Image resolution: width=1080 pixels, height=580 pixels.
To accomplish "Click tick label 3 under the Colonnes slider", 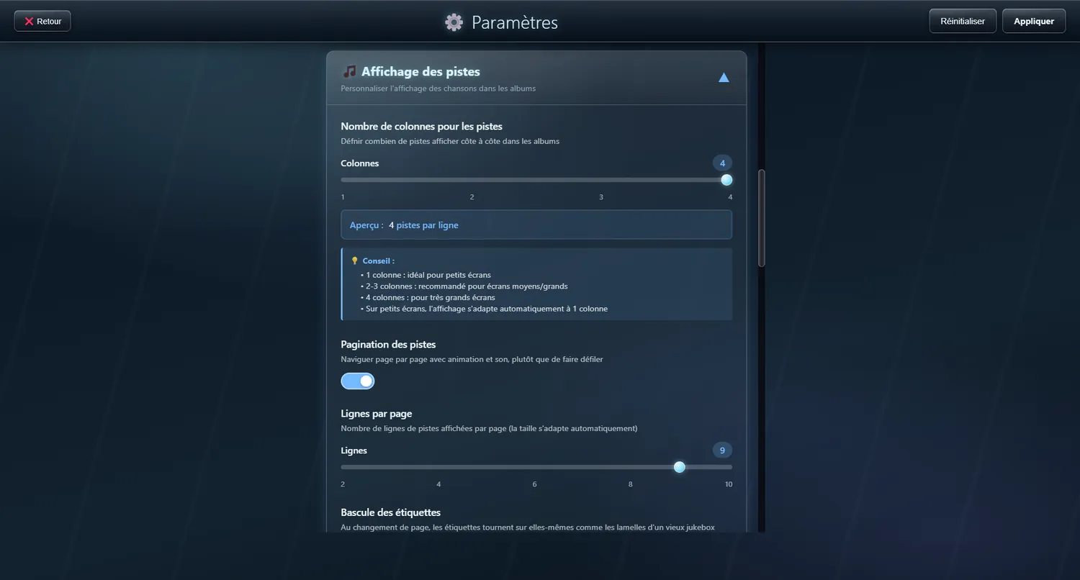I will 601,197.
